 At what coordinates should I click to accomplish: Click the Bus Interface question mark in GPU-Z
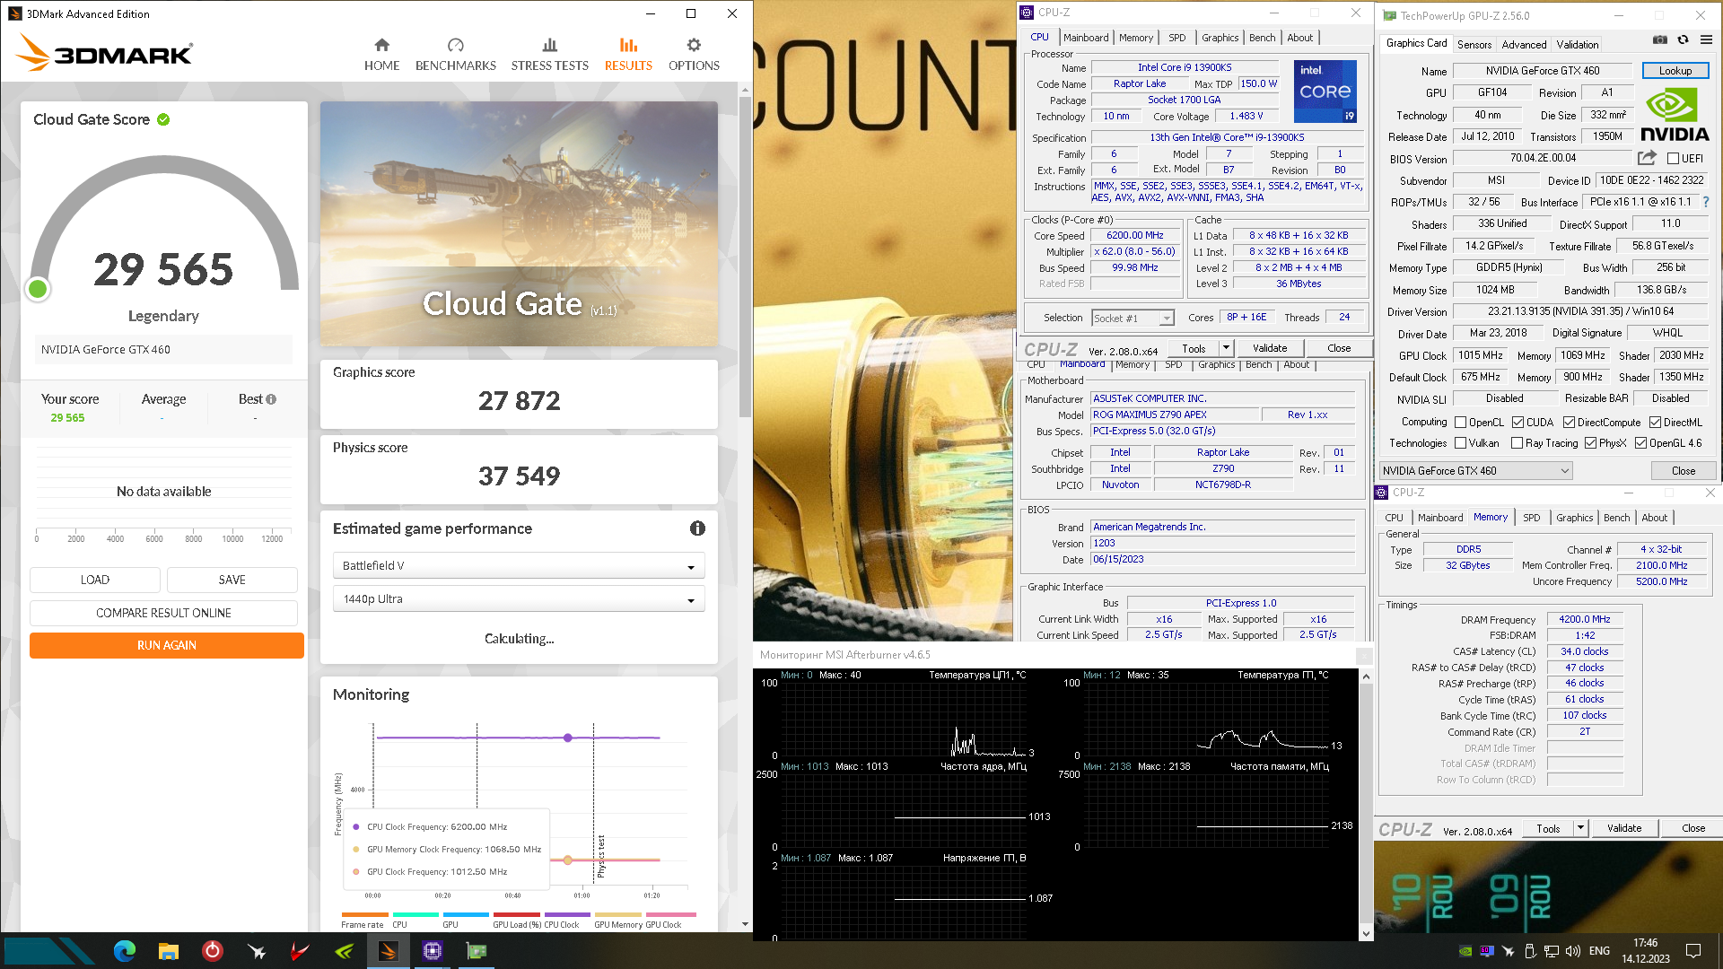1706,202
